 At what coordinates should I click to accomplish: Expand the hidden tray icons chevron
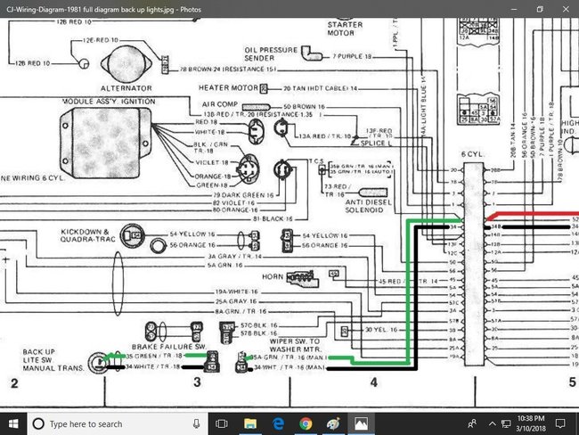(492, 423)
